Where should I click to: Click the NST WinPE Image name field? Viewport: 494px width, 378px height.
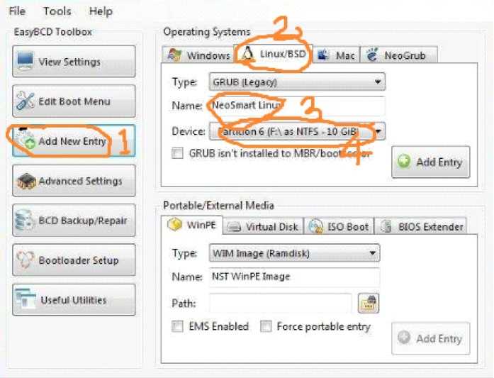pyautogui.click(x=295, y=277)
